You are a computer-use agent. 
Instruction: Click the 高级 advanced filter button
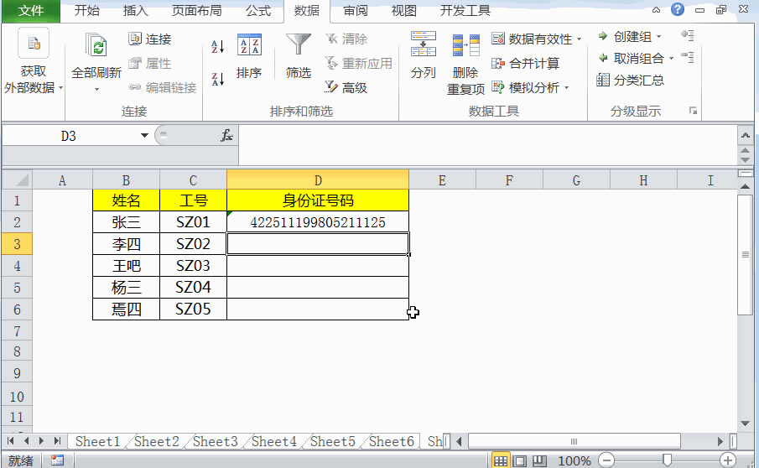(x=346, y=87)
